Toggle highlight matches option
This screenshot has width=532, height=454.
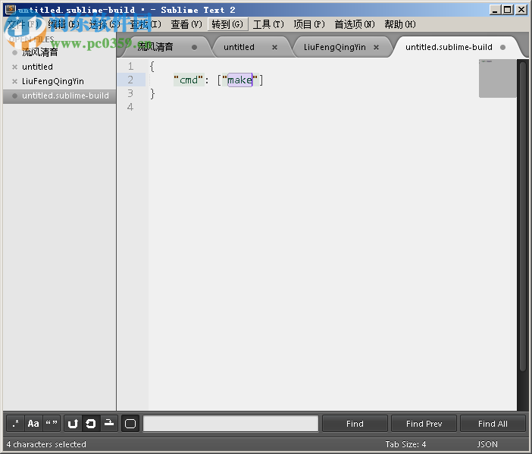[130, 424]
